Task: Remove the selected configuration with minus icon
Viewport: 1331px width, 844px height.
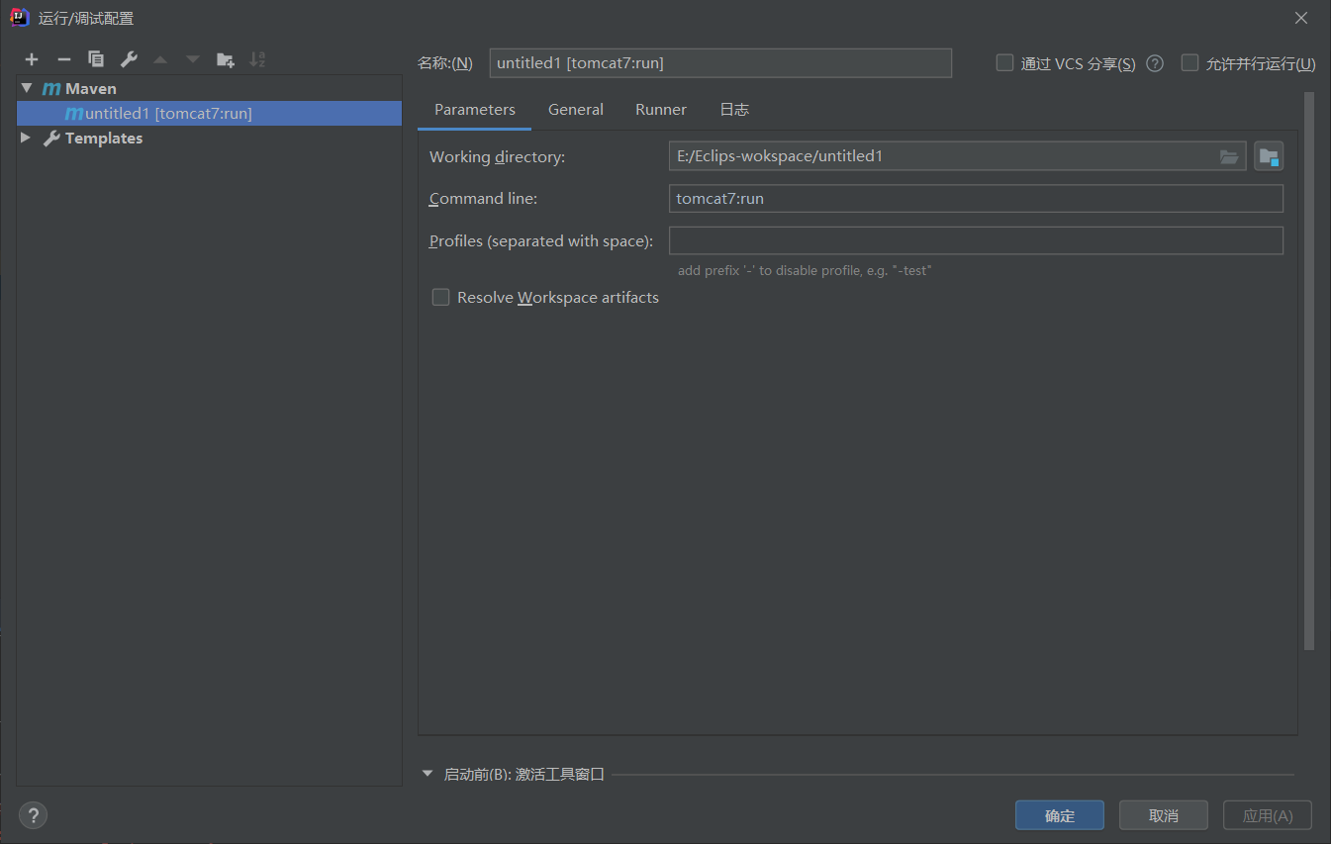Action: (63, 59)
